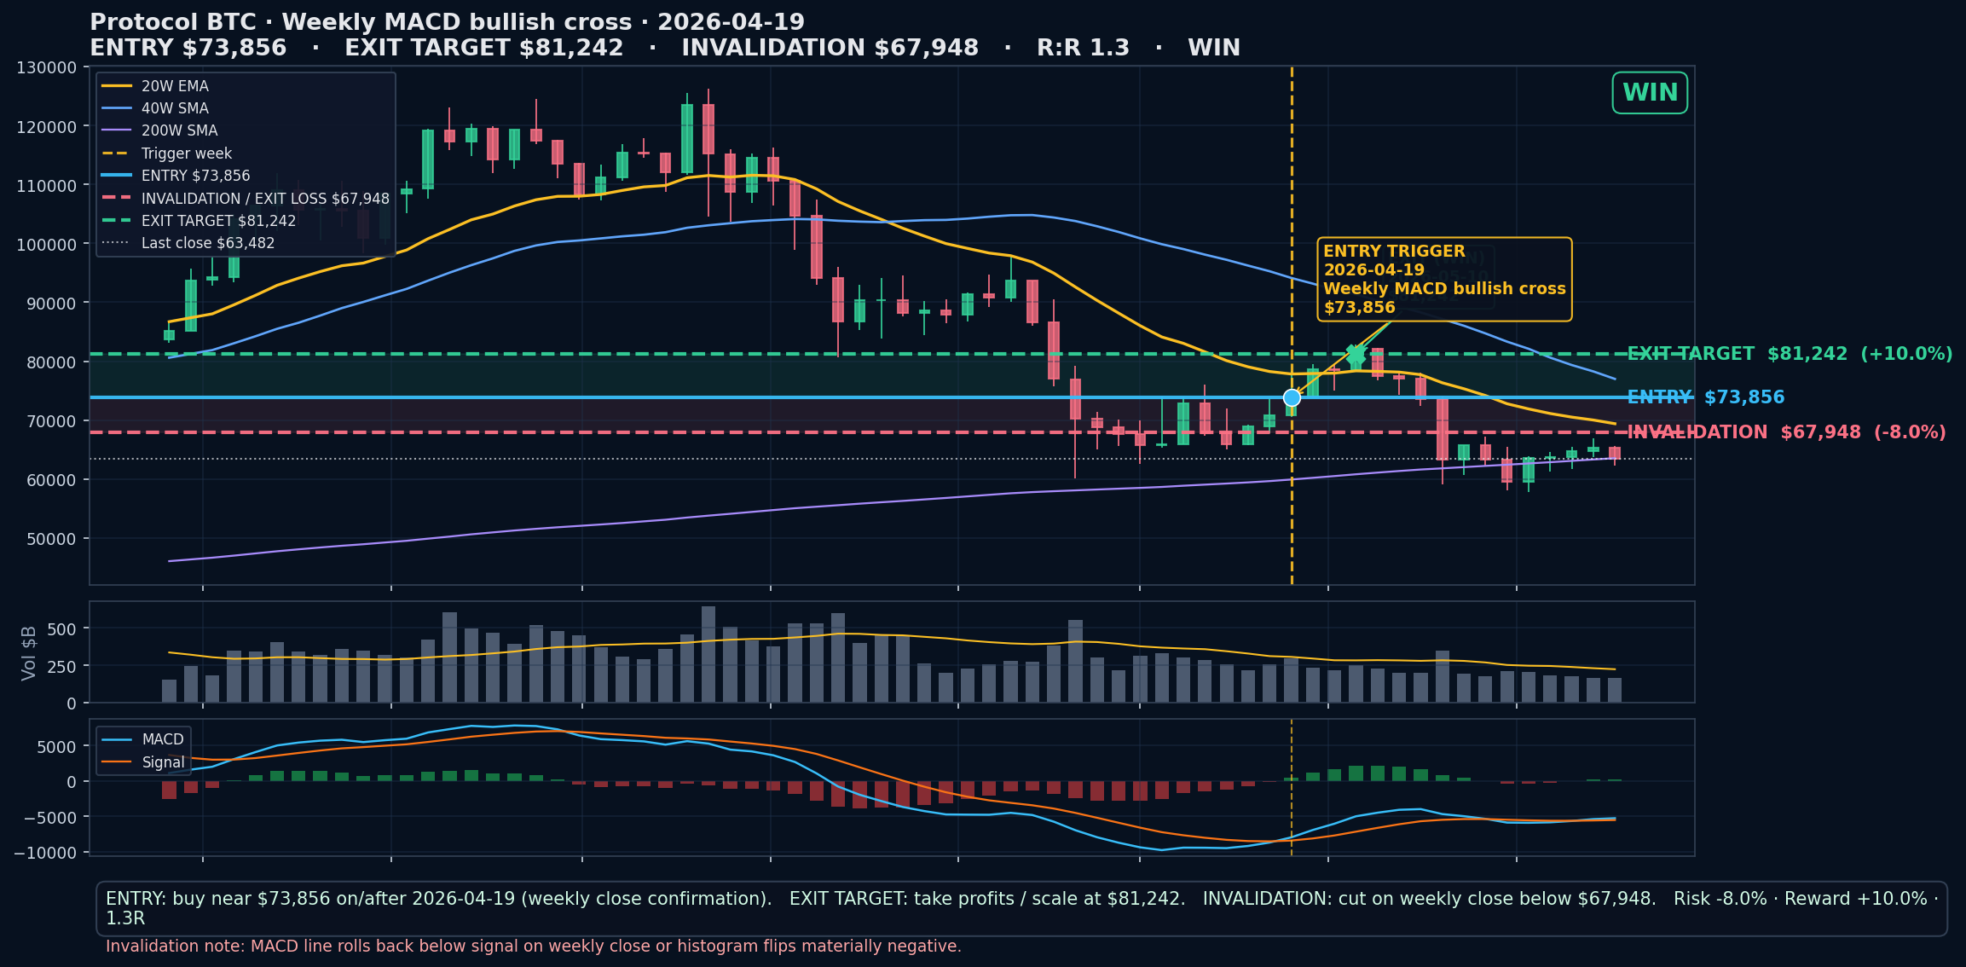Image resolution: width=1966 pixels, height=967 pixels.
Task: Select the Signal entry in indicator legend
Action: pos(143,762)
